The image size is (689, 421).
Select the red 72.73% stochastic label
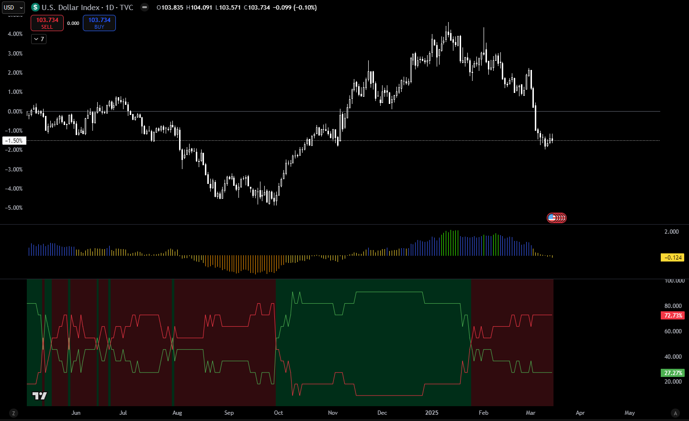672,315
